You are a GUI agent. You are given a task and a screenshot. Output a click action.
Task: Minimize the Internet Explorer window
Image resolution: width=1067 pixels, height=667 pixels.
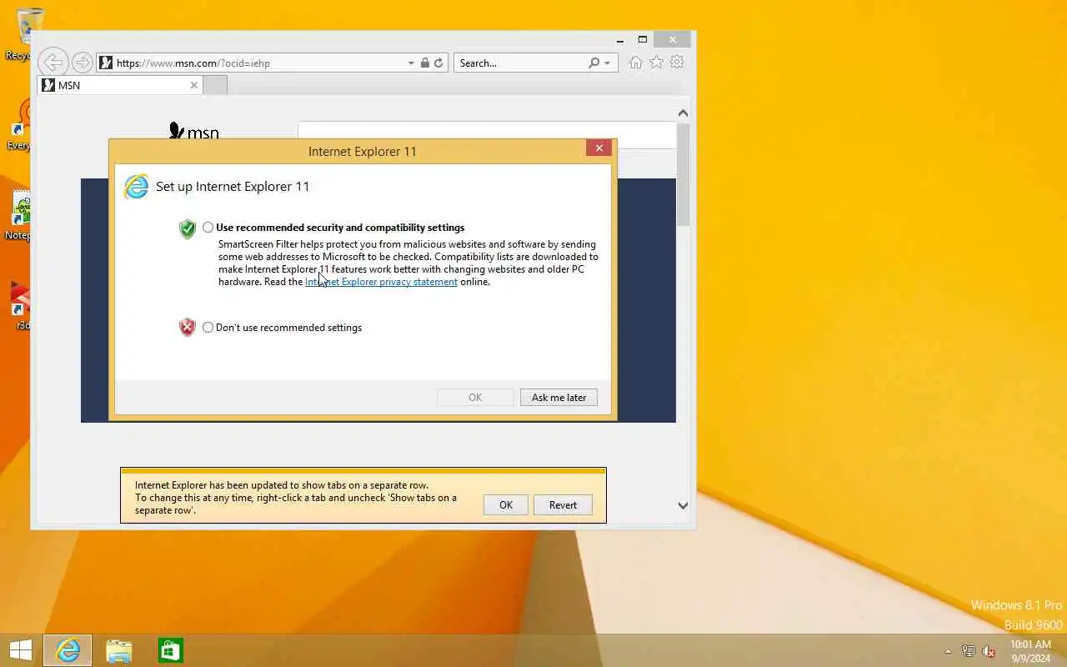(x=620, y=40)
